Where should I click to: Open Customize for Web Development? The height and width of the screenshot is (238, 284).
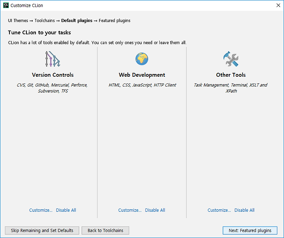pos(130,210)
